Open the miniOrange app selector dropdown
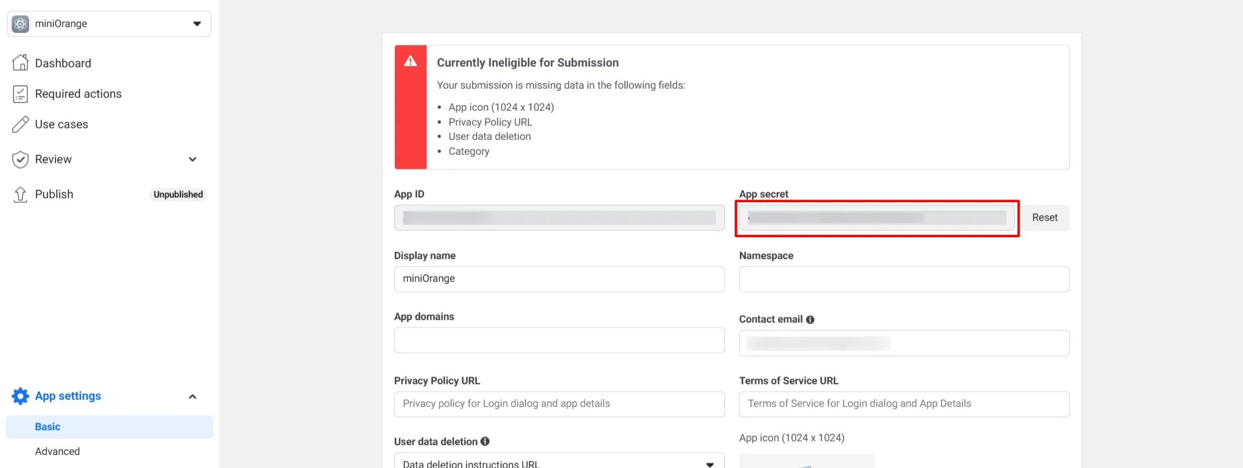This screenshot has height=468, width=1243. (x=109, y=24)
